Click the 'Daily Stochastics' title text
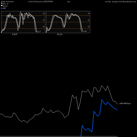Viewport: 137px width, 137px height. click(x=7, y=2)
